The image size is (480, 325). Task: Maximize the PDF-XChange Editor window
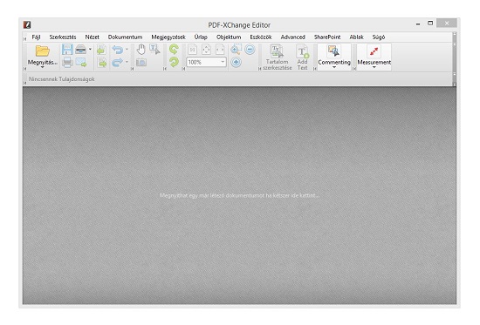[430, 24]
